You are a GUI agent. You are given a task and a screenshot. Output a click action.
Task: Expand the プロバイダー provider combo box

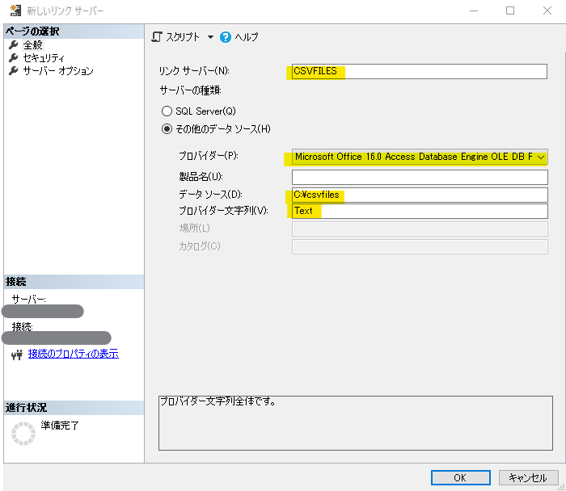[x=540, y=157]
